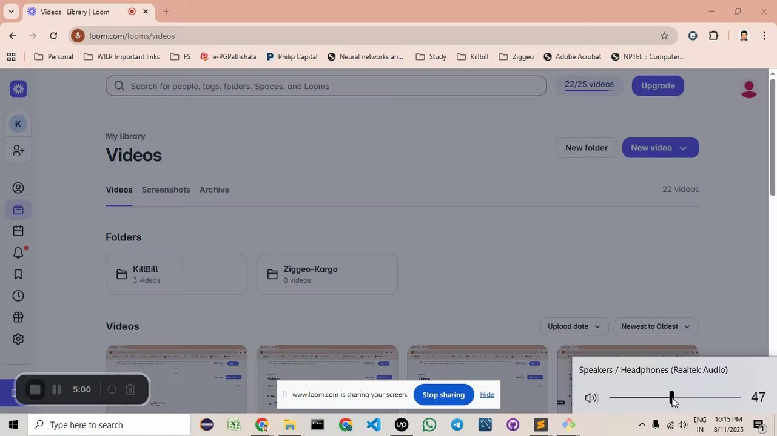
Task: Switch to the Archive tab
Action: pos(214,190)
